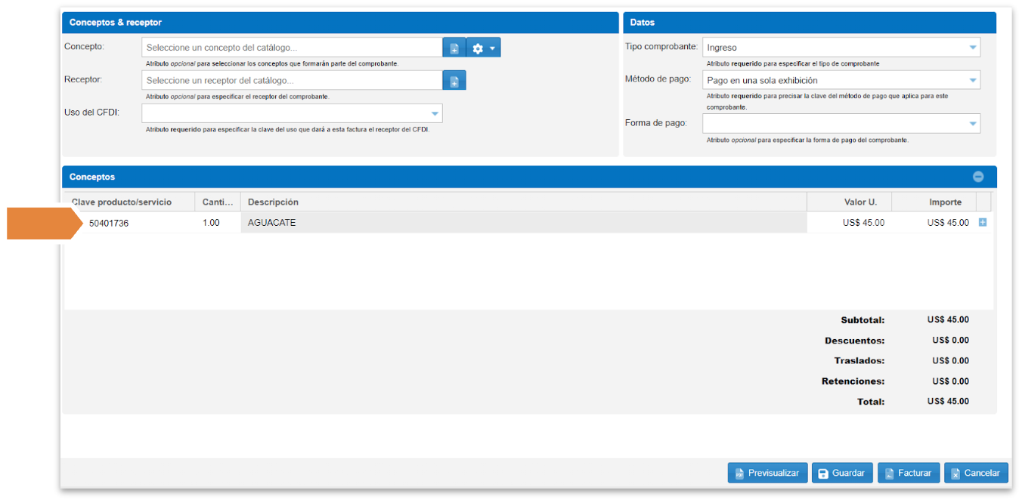Click the Importe column header
1019x500 pixels.
(x=934, y=202)
